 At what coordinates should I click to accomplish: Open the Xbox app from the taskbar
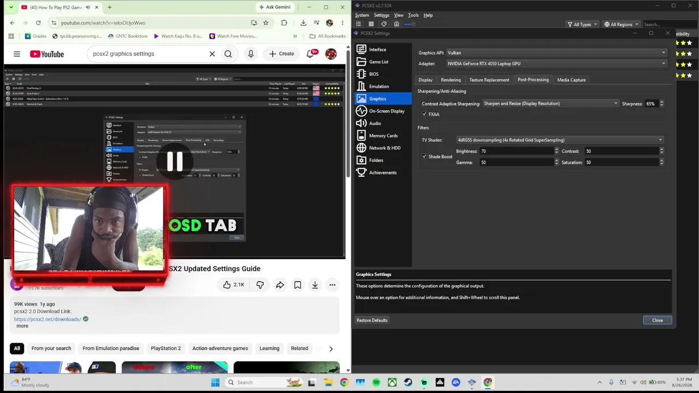tap(392, 383)
